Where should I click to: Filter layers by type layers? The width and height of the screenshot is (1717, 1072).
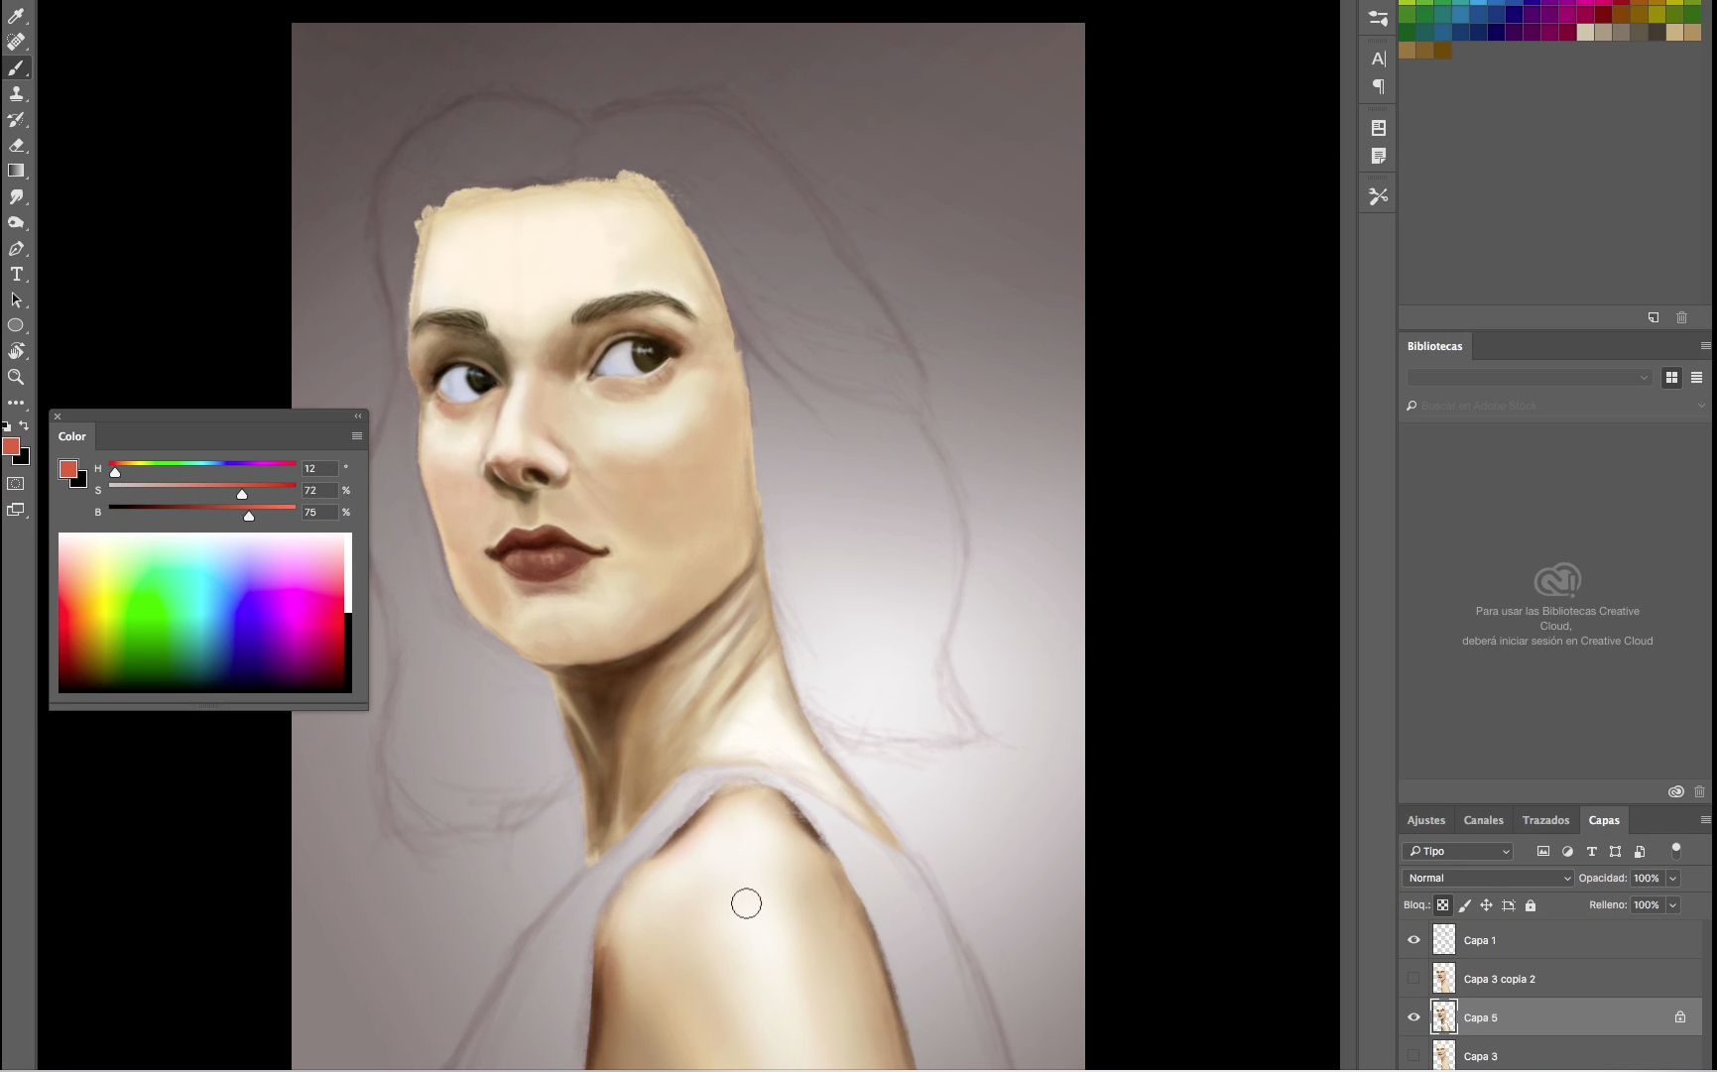(x=1591, y=851)
